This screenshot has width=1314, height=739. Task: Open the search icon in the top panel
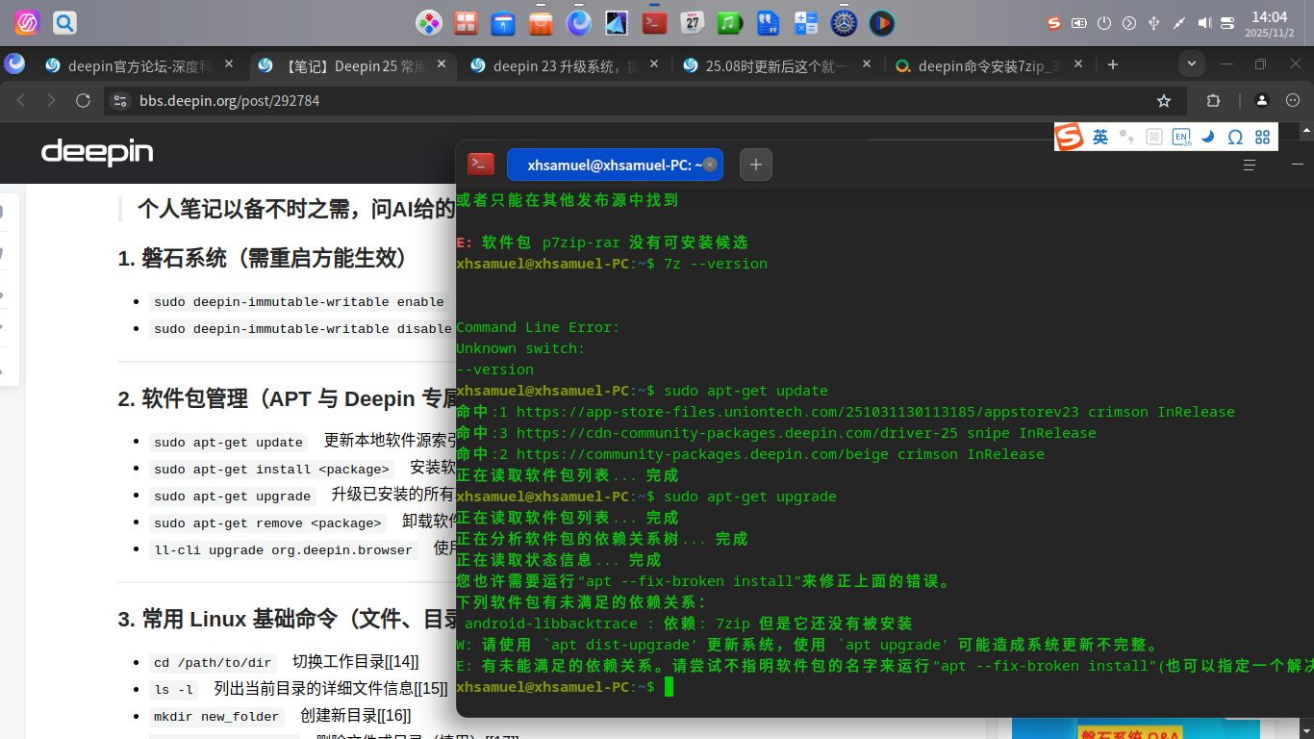64,22
